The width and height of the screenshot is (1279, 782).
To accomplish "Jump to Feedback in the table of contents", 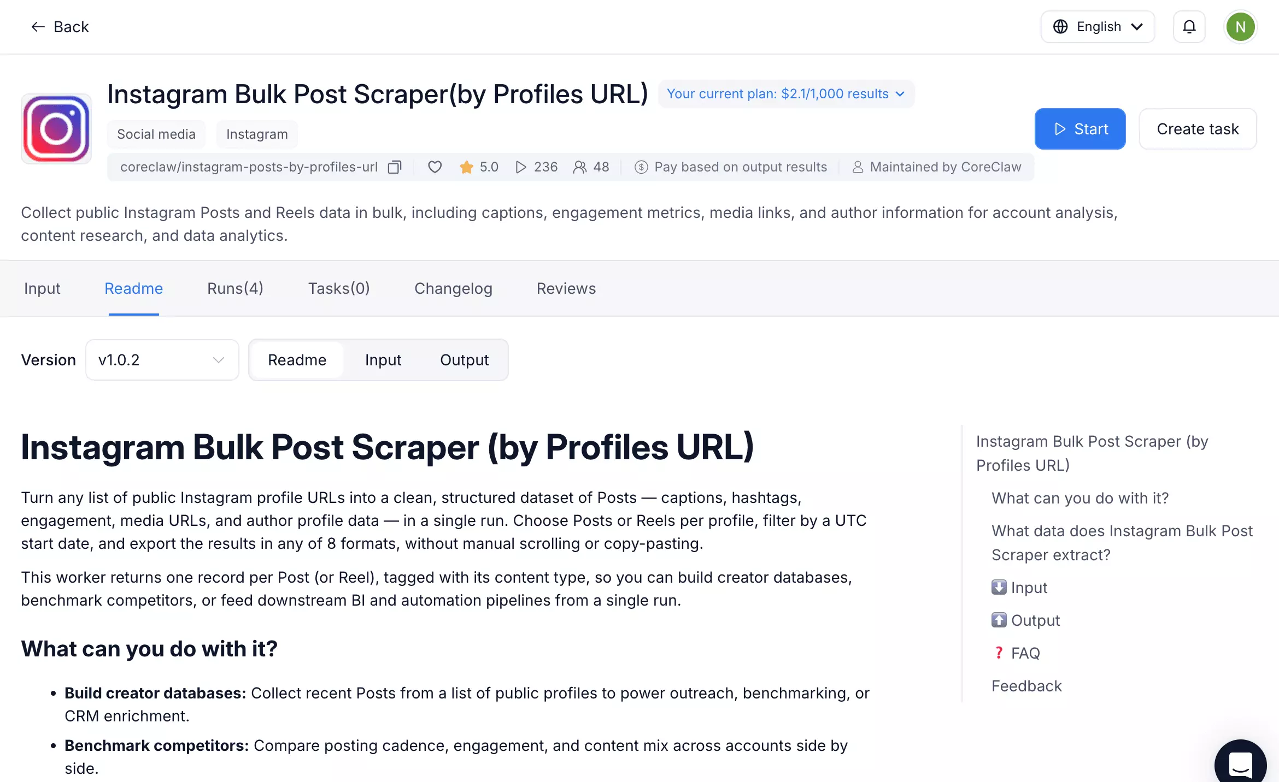I will click(1026, 686).
